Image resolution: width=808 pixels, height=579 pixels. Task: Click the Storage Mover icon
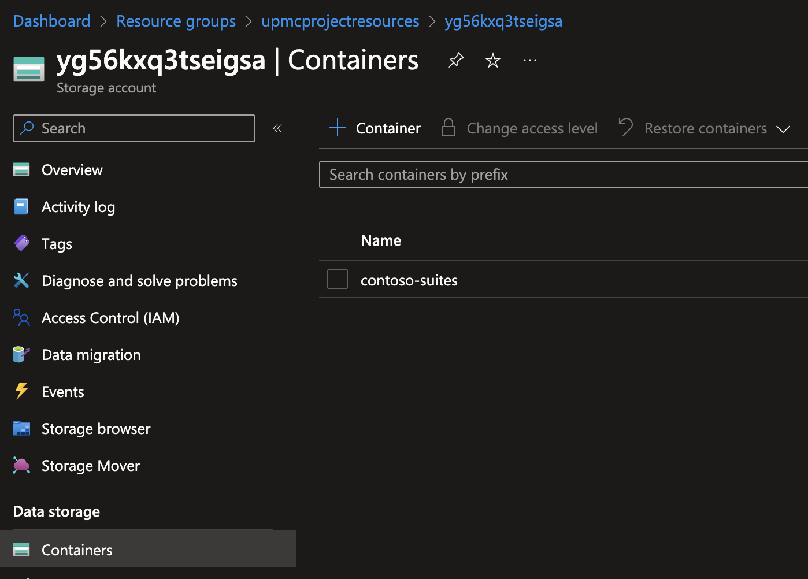(21, 466)
